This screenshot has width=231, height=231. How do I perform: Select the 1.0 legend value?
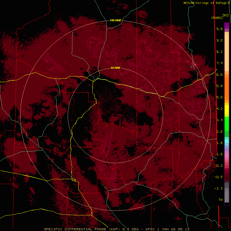point(219,155)
